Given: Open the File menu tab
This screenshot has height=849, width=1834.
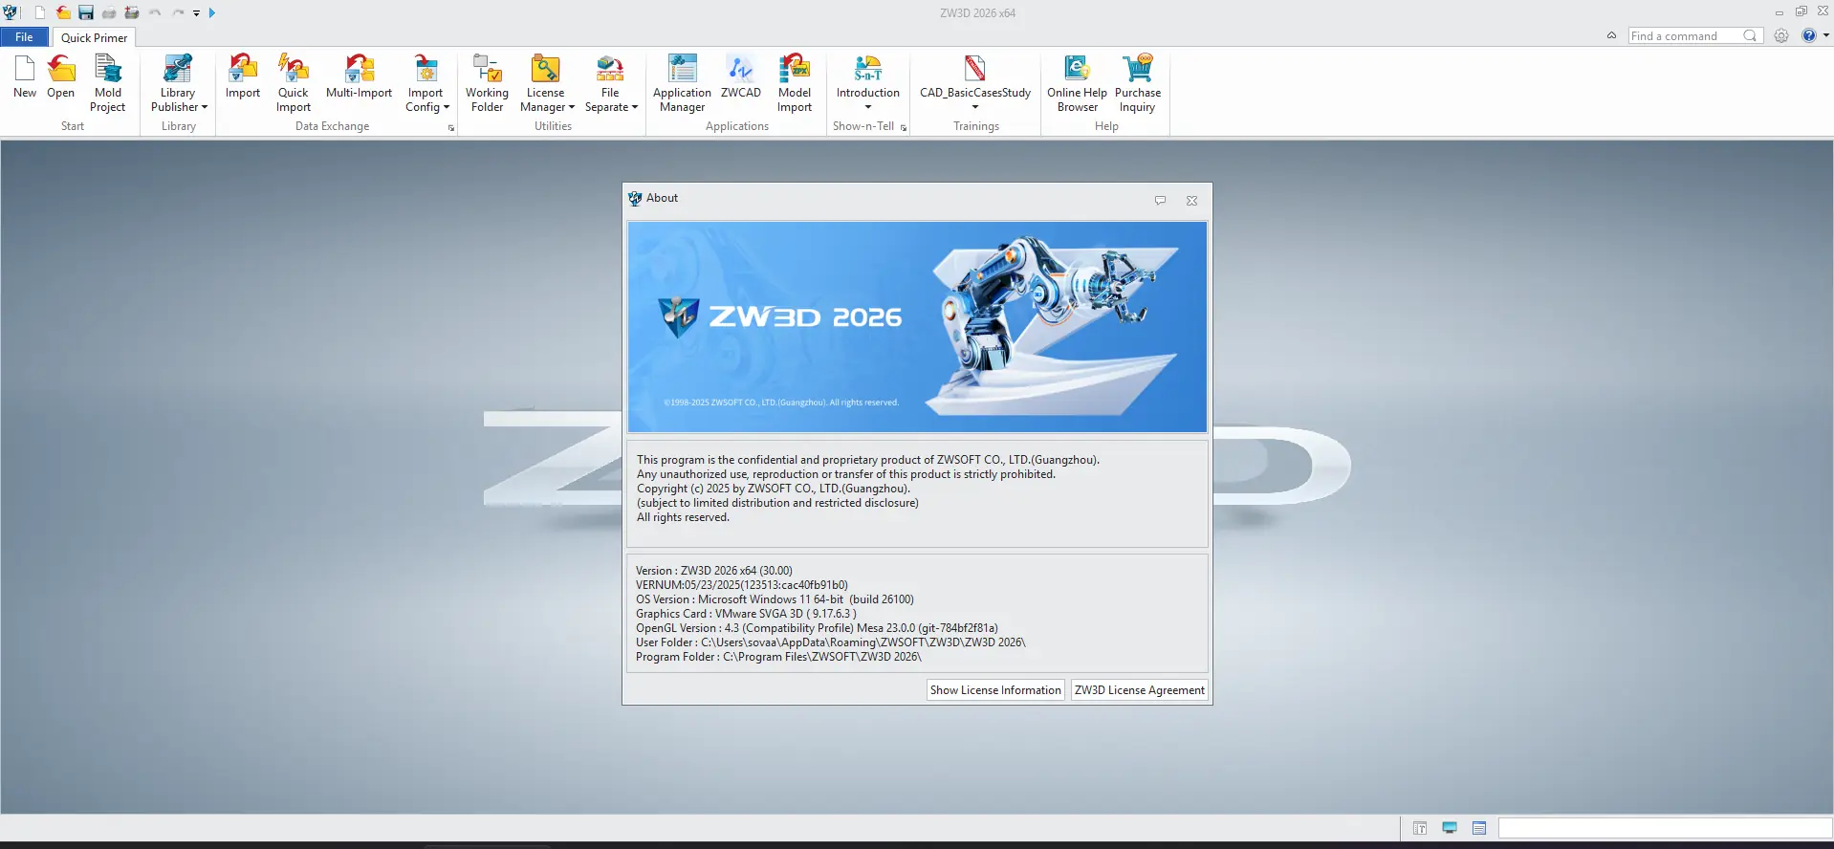Looking at the screenshot, I should click(x=24, y=37).
